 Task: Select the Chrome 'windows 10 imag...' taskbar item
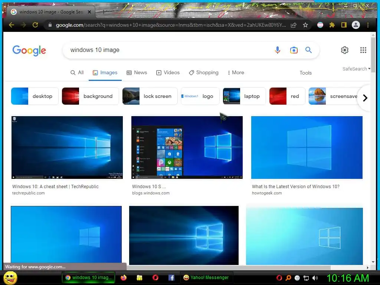point(89,278)
